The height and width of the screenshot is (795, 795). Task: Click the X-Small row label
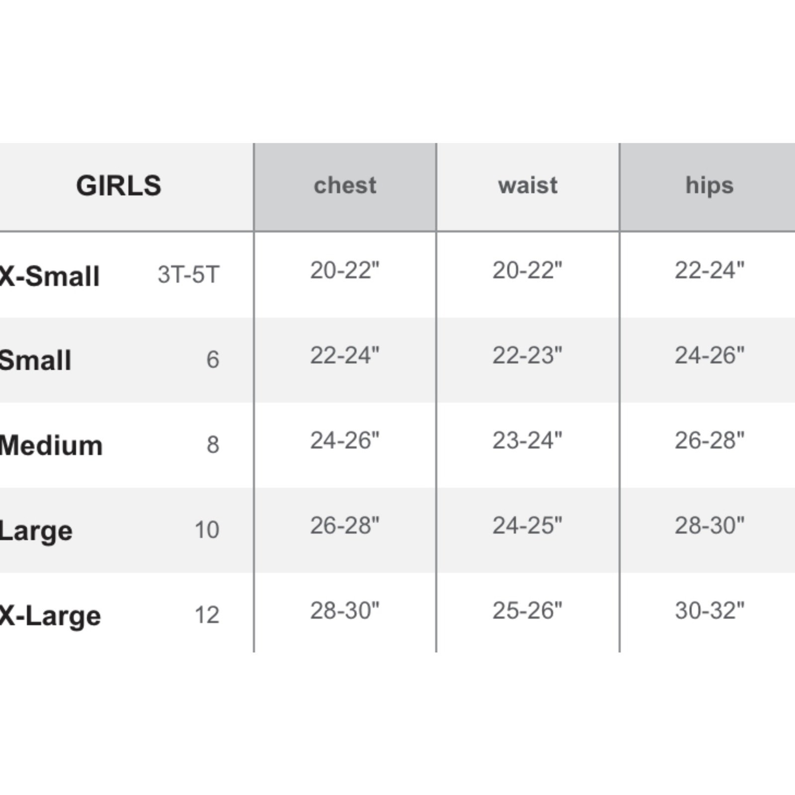coord(50,276)
